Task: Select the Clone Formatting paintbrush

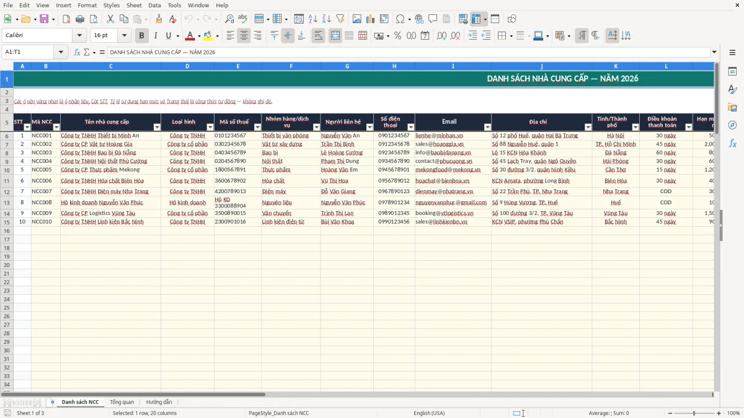Action: 159,19
